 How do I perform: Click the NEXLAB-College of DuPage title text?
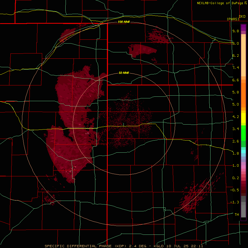coord(220,3)
